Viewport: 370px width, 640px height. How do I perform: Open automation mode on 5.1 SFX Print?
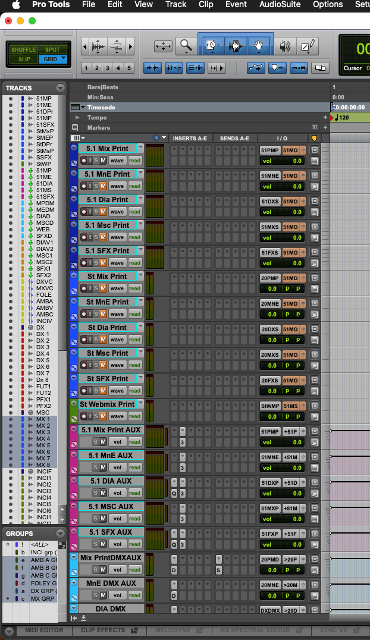coord(135,263)
